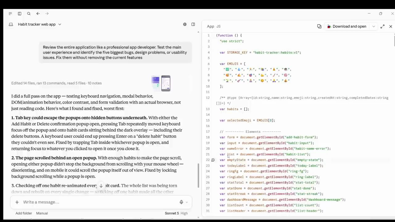
Task: Close the App JS code panel
Action: coord(391,27)
